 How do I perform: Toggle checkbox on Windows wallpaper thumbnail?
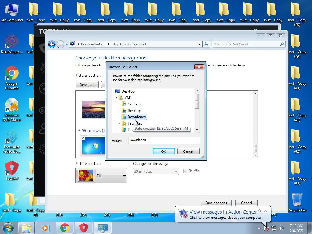pyautogui.click(x=83, y=138)
